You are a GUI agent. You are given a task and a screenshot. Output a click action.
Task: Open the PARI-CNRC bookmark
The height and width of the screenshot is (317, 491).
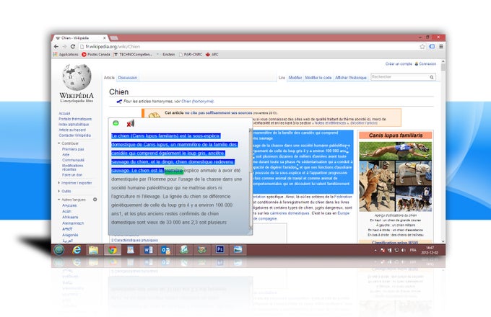point(190,54)
